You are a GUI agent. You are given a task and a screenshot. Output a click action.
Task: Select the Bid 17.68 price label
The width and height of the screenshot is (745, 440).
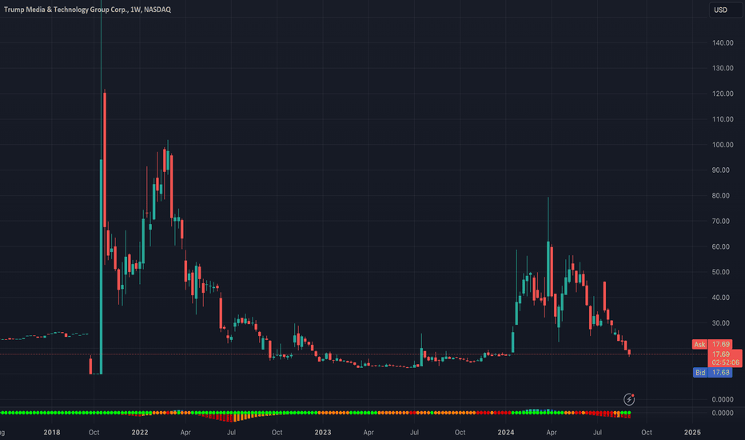coord(712,373)
